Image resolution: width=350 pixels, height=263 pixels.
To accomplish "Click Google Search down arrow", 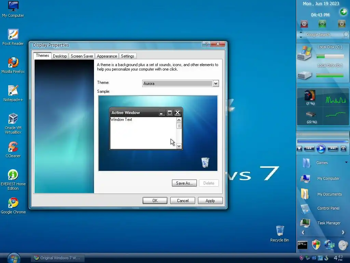I will pyautogui.click(x=301, y=37).
